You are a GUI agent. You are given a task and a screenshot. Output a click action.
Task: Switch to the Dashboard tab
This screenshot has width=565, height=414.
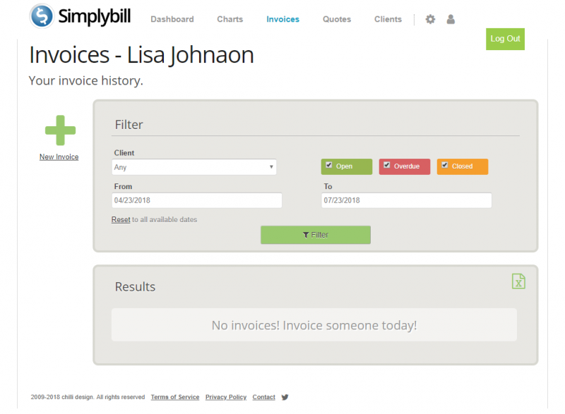tap(172, 19)
